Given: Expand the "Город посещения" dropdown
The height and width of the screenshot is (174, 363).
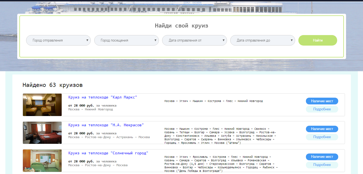Looking at the screenshot, I should pyautogui.click(x=126, y=40).
